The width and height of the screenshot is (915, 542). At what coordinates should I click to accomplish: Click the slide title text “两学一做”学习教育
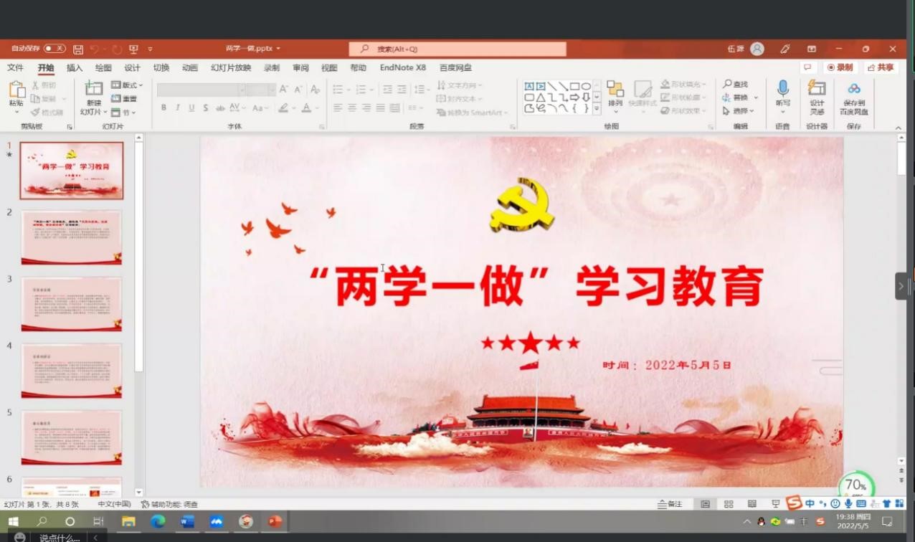pos(536,287)
